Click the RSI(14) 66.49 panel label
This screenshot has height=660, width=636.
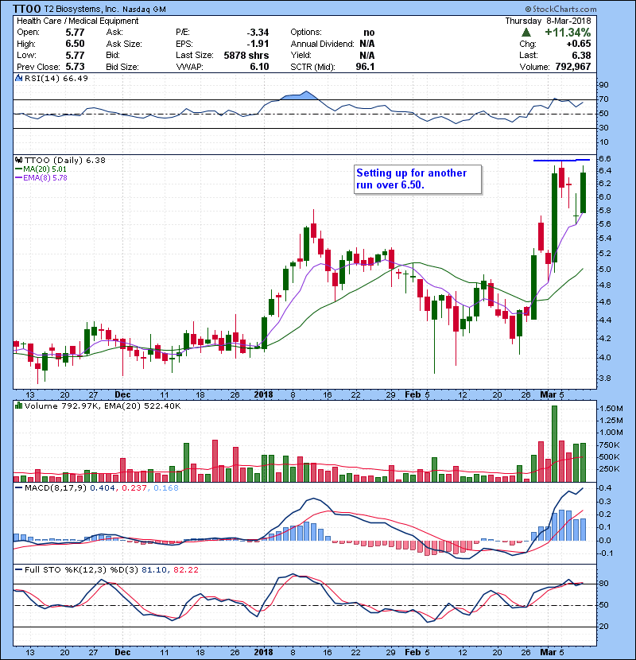point(56,78)
